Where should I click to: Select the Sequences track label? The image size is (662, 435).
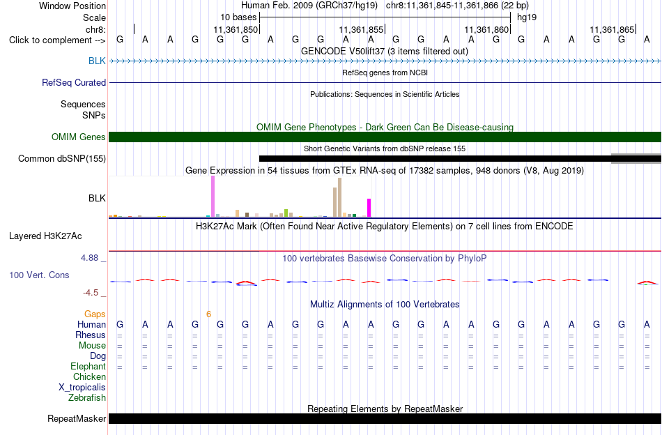tap(83, 104)
